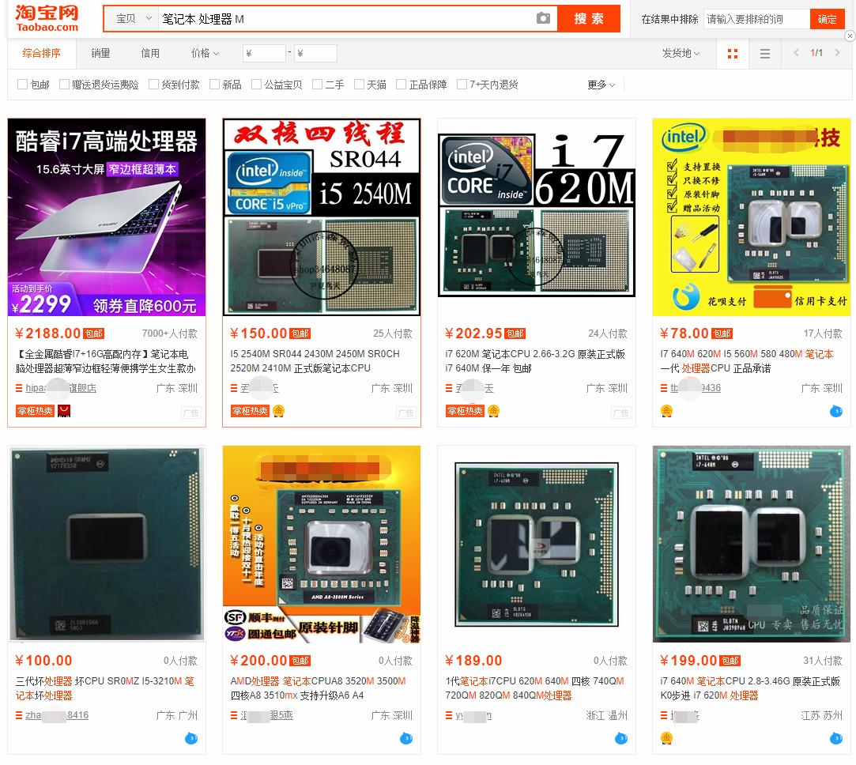
Task: Select the 信用 credit sort tab
Action: coord(150,53)
